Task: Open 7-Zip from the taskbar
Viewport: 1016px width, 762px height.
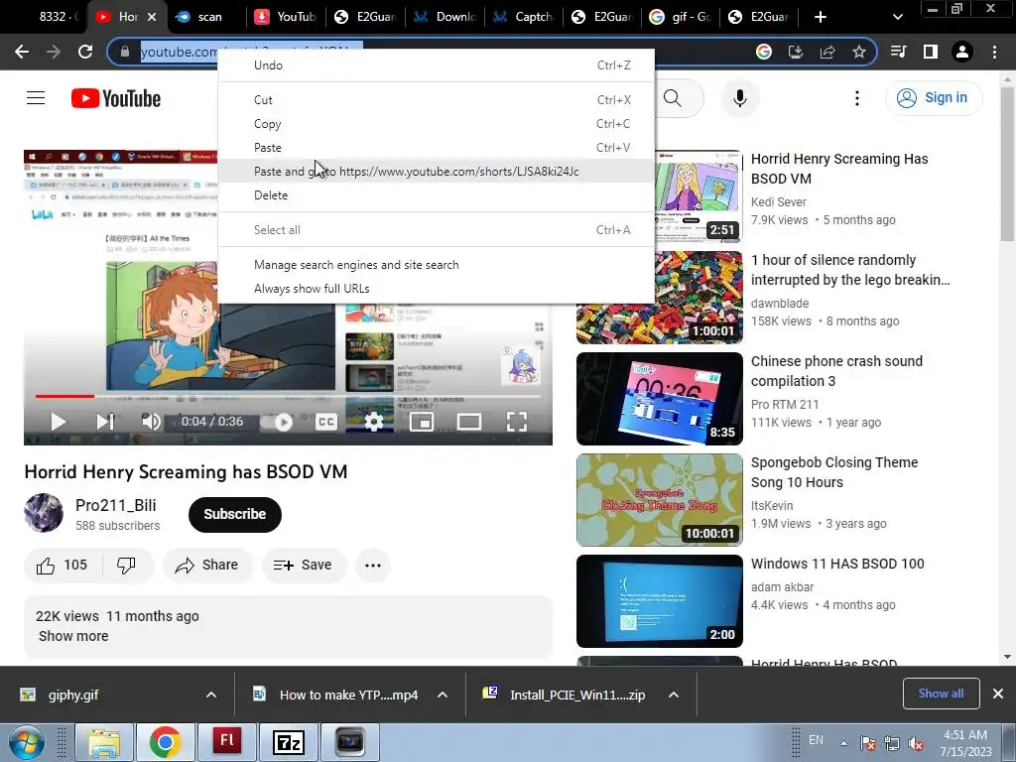Action: click(289, 742)
